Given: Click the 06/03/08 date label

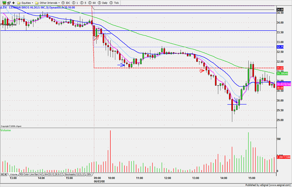Looking at the screenshot, I should [x=99, y=181].
